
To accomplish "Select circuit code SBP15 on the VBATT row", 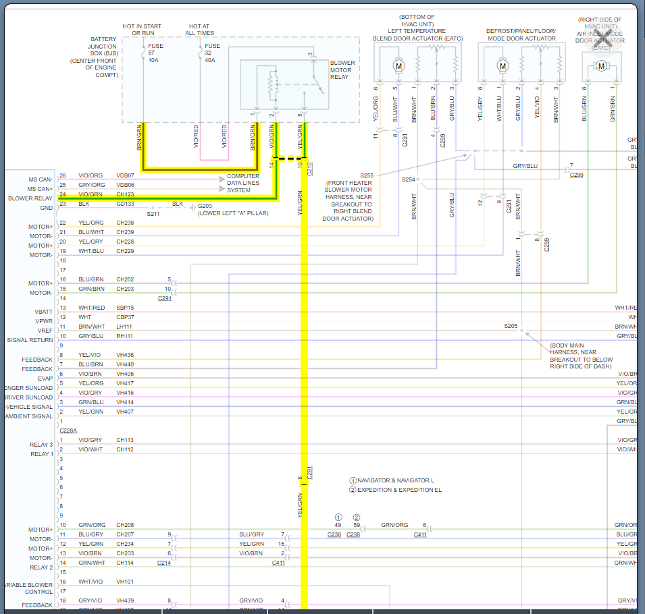I will [125, 308].
